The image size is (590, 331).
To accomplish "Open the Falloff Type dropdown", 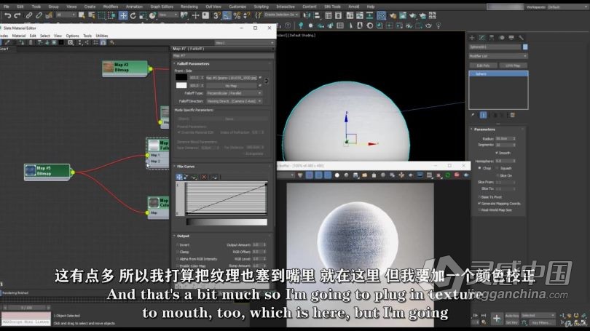I will point(234,93).
